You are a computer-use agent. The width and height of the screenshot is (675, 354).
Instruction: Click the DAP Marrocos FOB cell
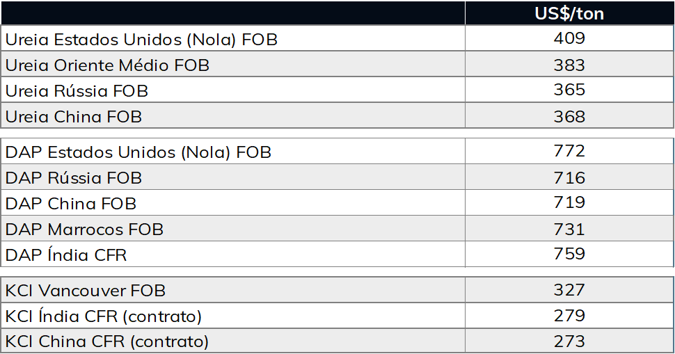84,230
